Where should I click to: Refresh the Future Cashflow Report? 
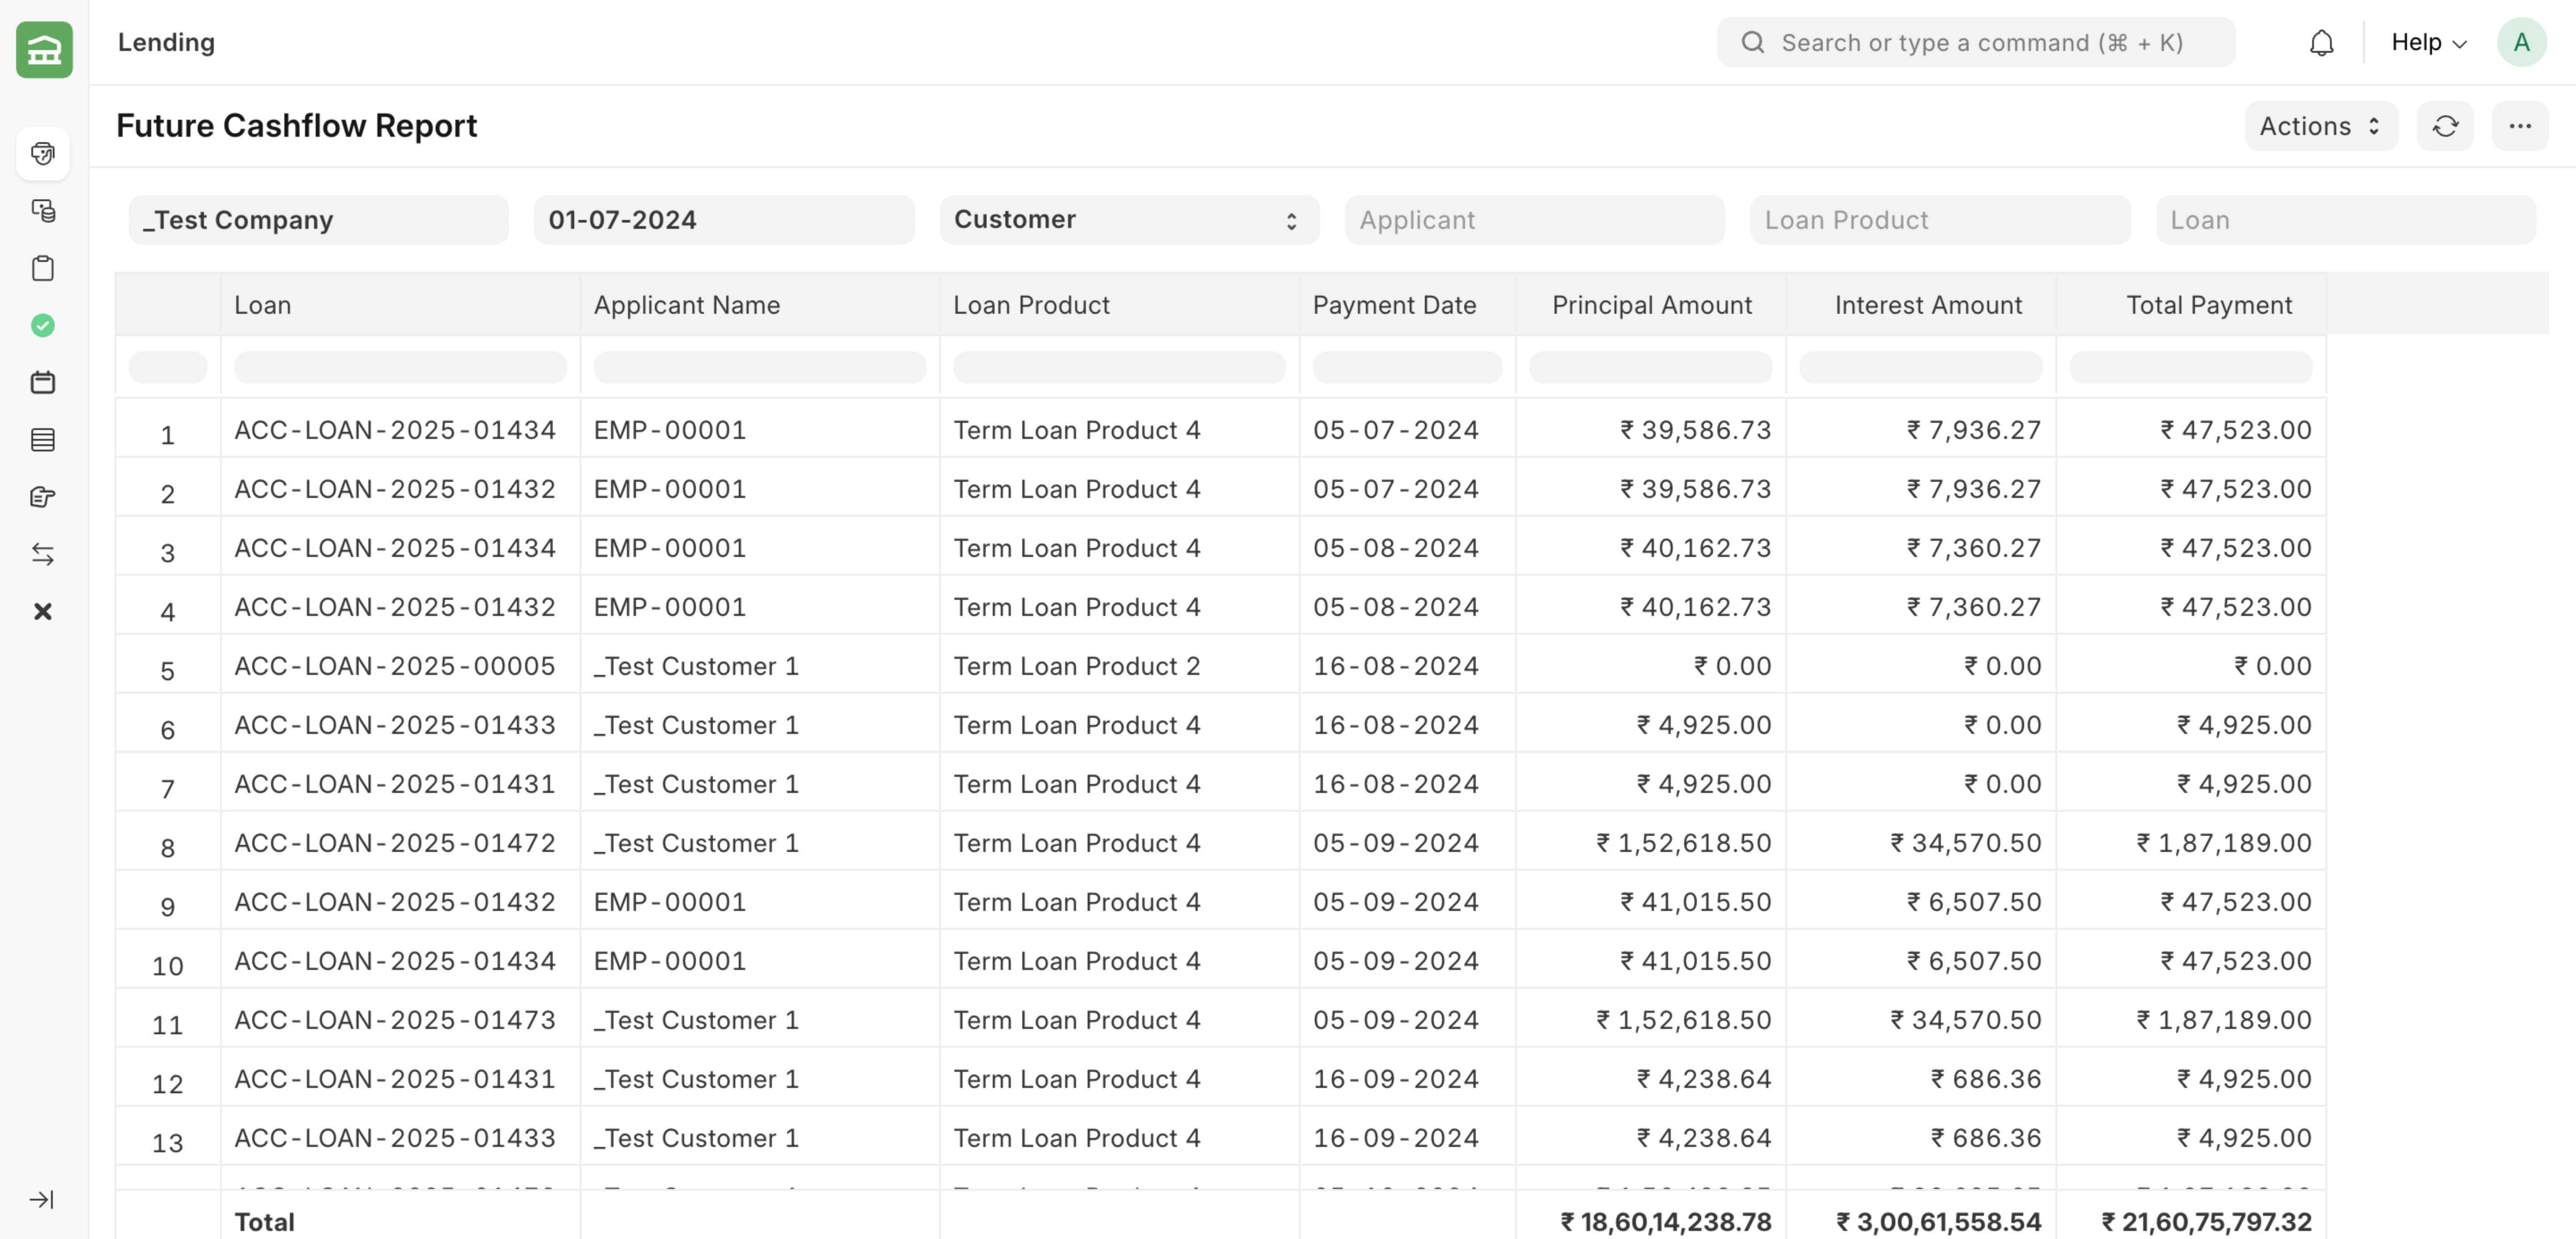coord(2445,126)
